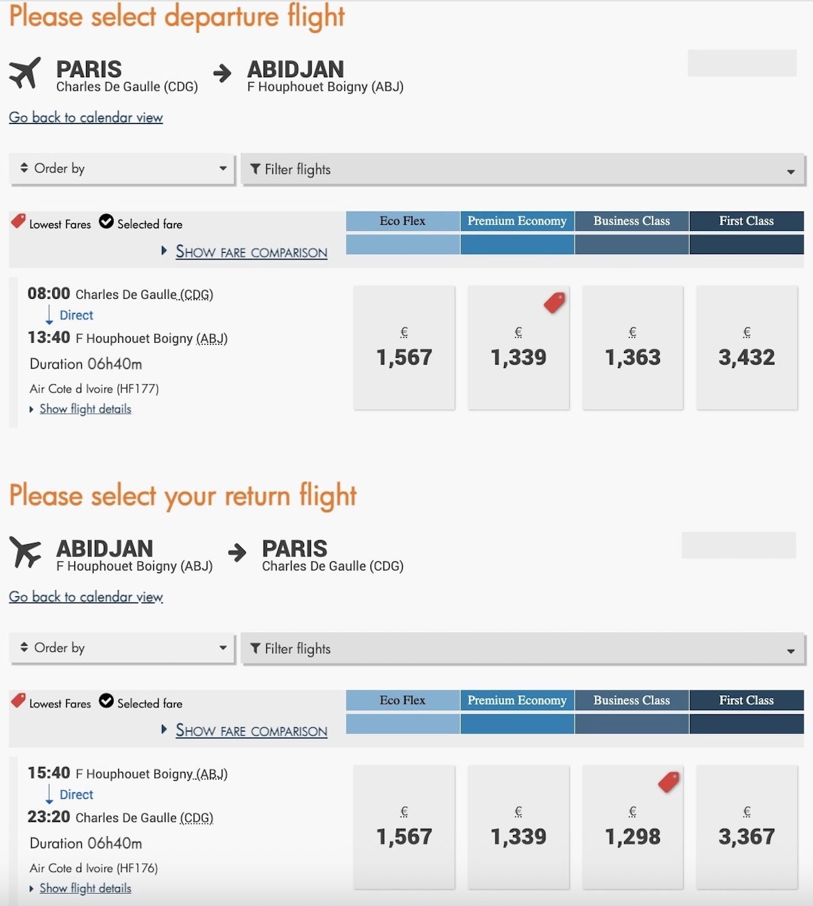Click the return airplane icon beside Abidjan
Viewport: 813px width, 906px height.
point(26,552)
